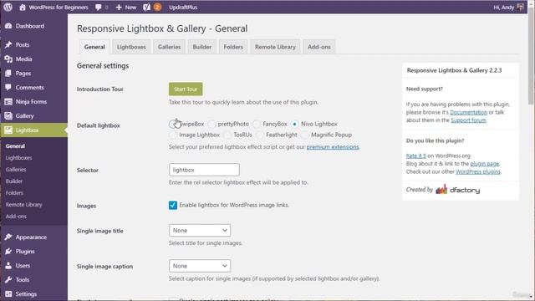535x301 pixels.
Task: Switch to the Add-ons tab
Action: (319, 47)
